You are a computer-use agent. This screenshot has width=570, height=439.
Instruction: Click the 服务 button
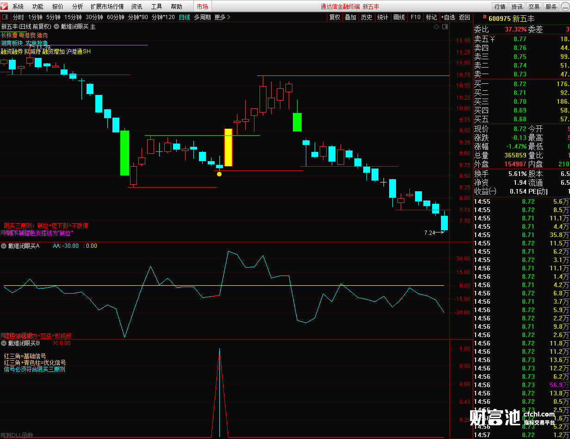pyautogui.click(x=551, y=6)
